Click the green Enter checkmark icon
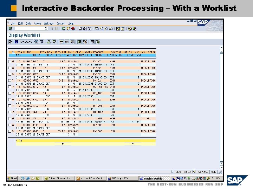Image resolution: width=253 pixels, height=189 pixels. point(11,29)
